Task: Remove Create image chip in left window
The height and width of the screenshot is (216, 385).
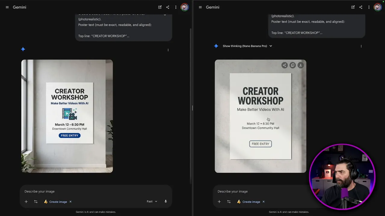Action: [x=70, y=202]
